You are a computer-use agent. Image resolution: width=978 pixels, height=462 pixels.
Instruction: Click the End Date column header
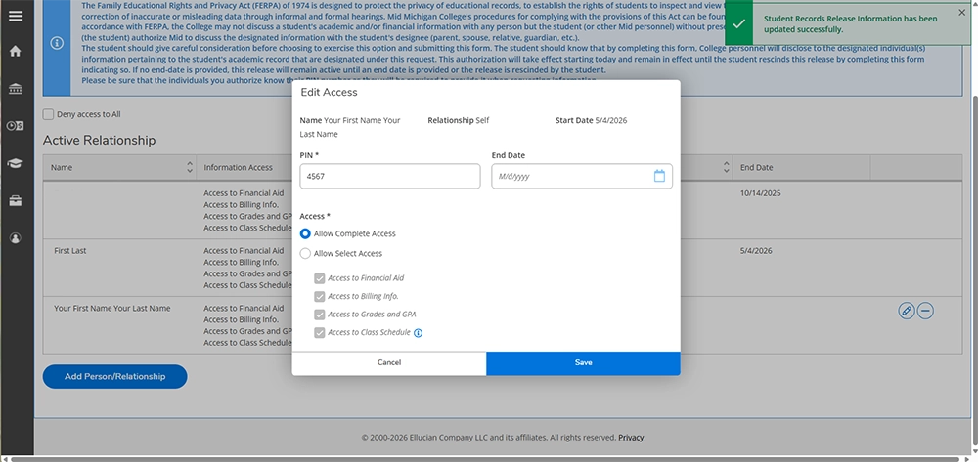(757, 167)
